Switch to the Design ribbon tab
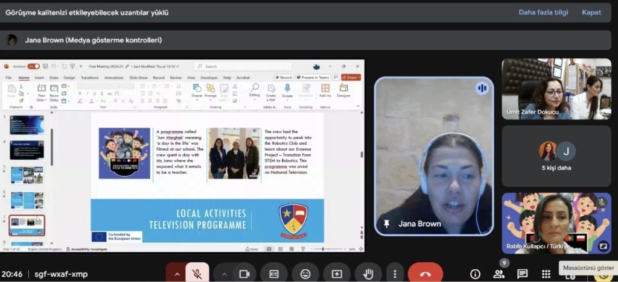Screen dimensions: 618x282 coord(69,78)
